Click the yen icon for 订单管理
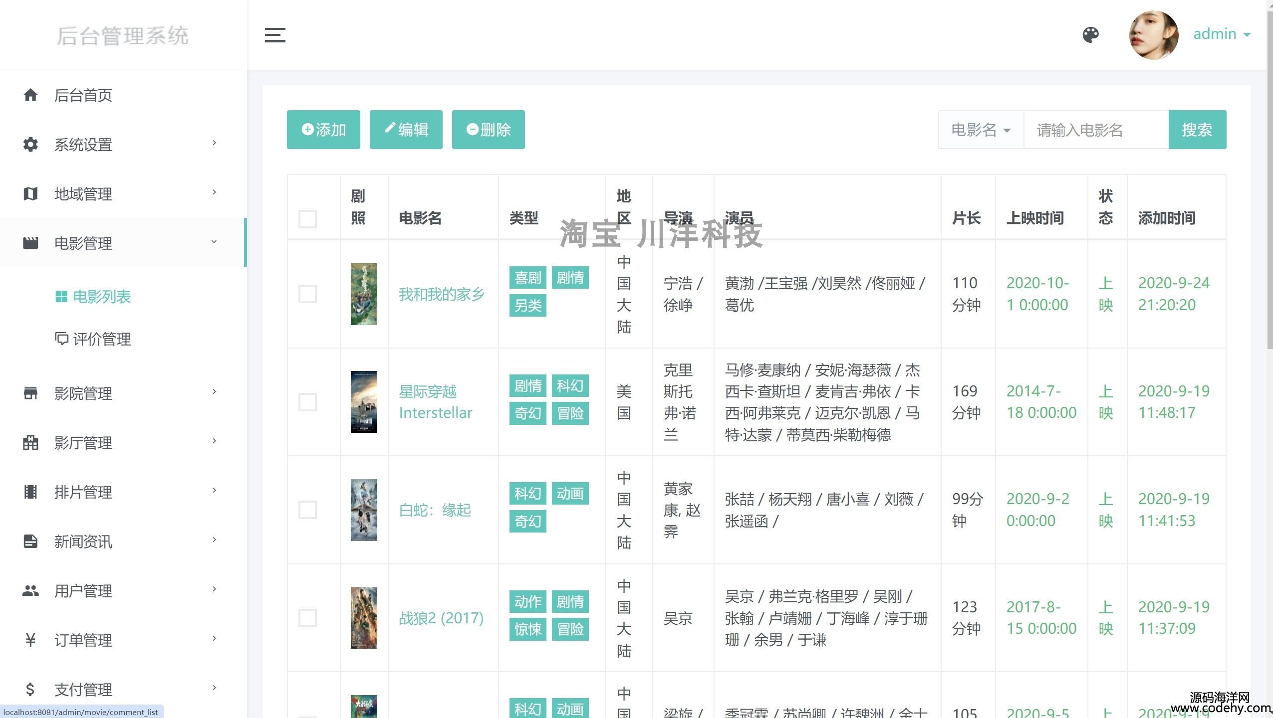The image size is (1273, 718). (30, 640)
